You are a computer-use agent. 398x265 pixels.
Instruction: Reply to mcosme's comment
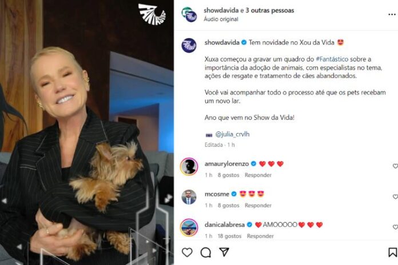click(x=258, y=206)
